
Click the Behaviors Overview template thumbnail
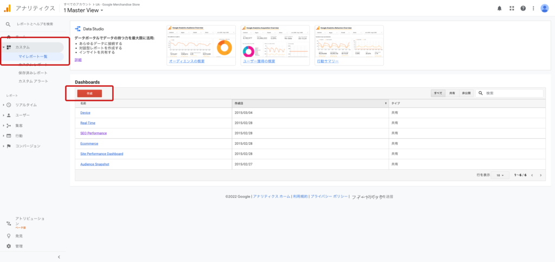(349, 41)
